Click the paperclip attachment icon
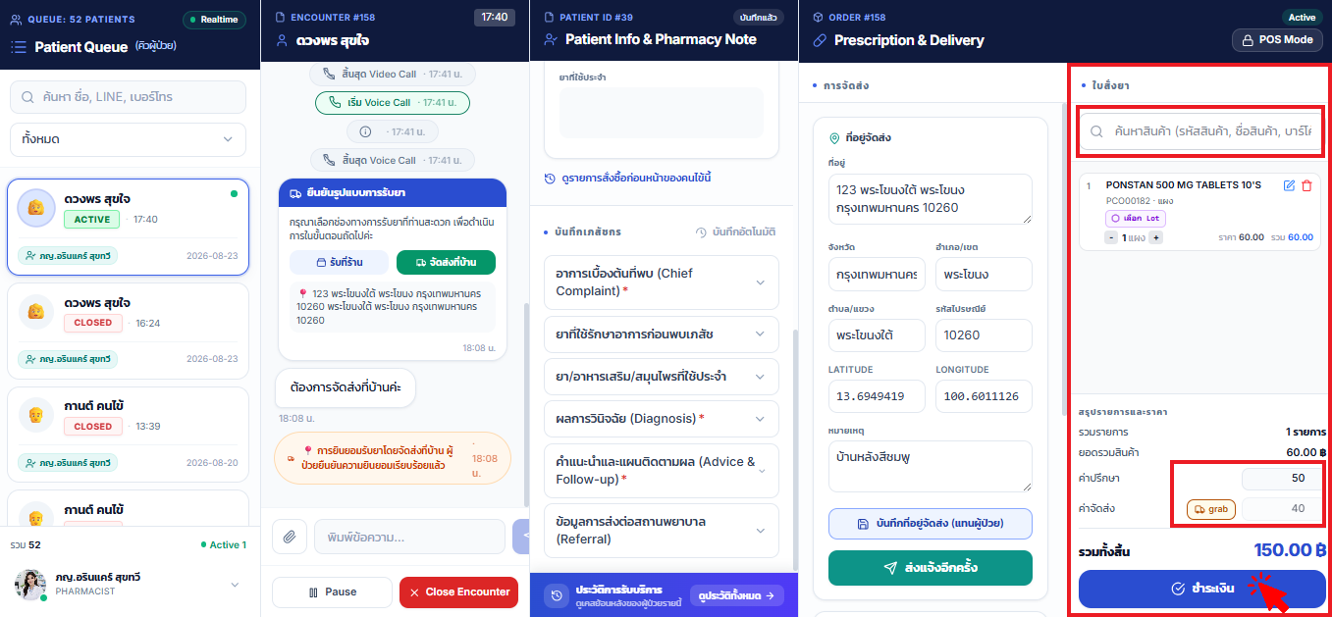Viewport: 1332px width, 617px height. 290,537
